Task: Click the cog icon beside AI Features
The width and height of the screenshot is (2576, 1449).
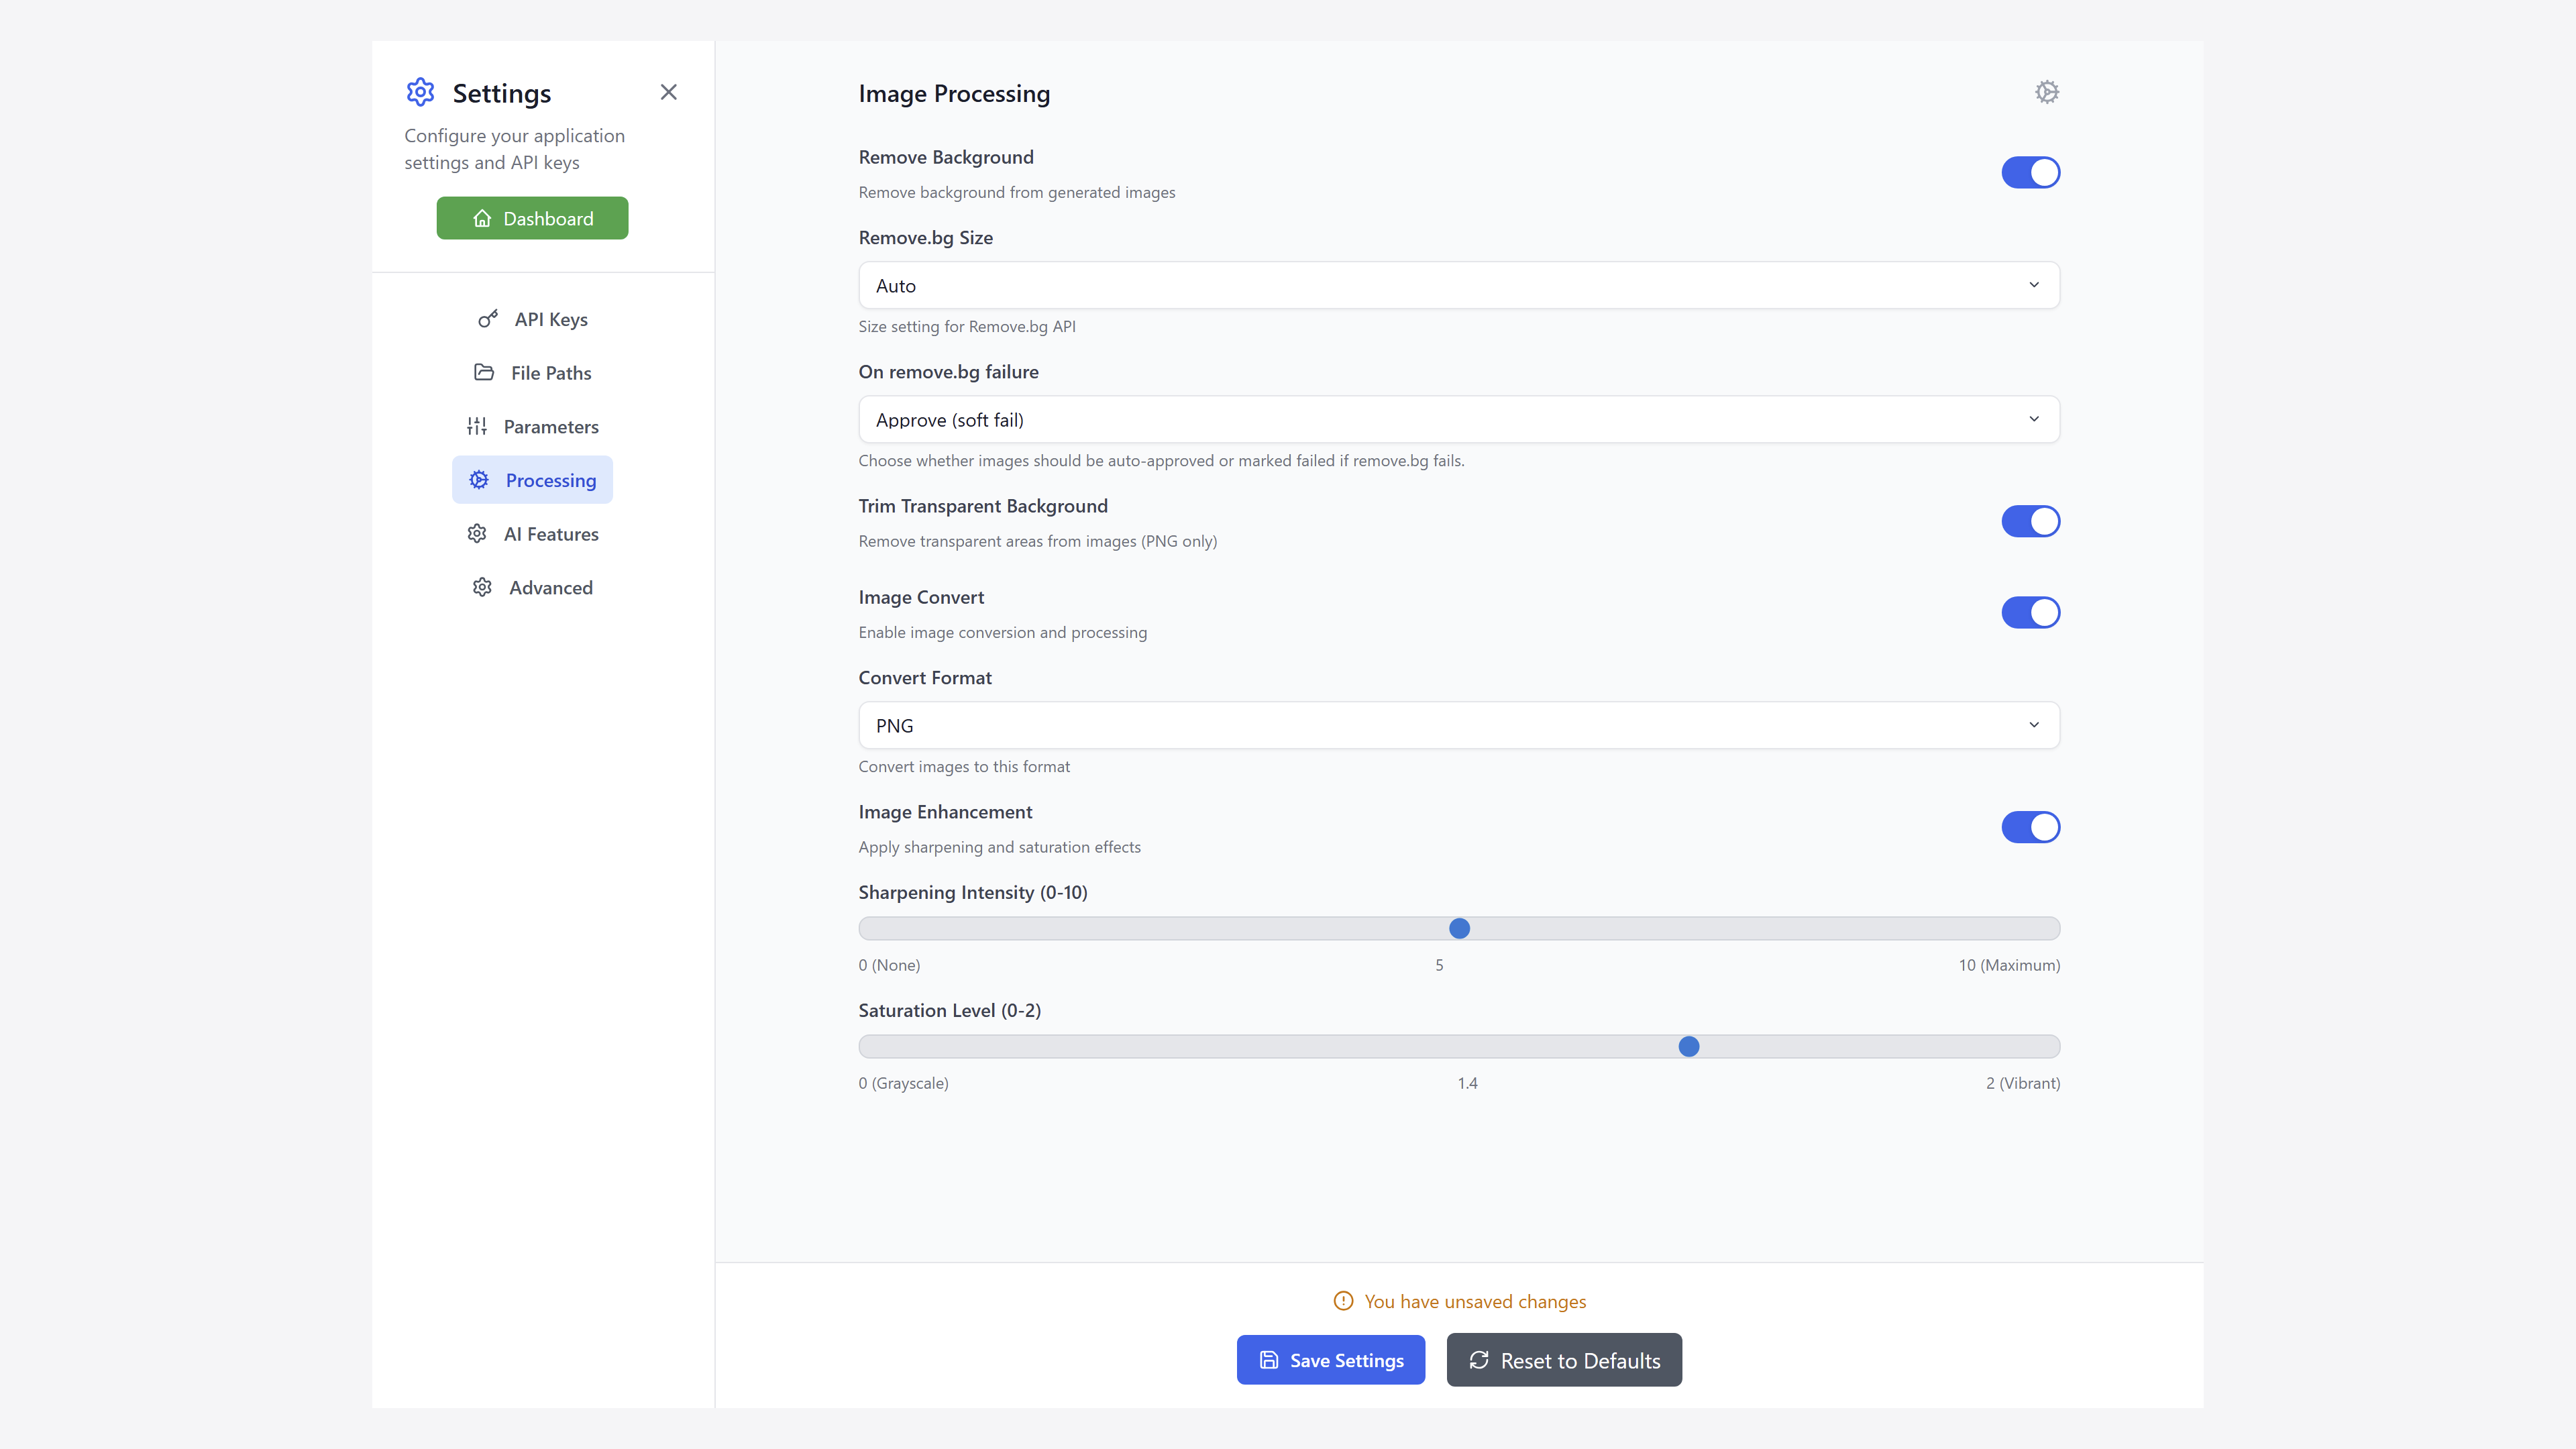Action: [477, 533]
